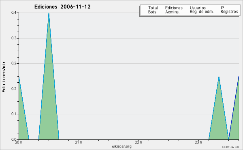Image resolution: width=243 pixels, height=150 pixels.
Task: Click the Admins. legend label
Action: (x=173, y=12)
